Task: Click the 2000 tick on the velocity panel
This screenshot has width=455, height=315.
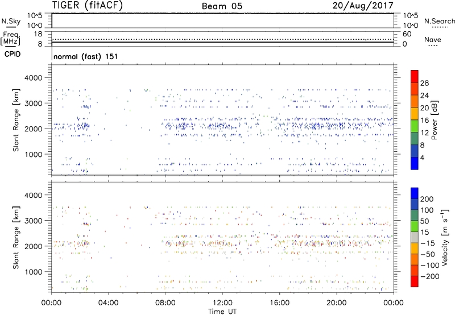Action: [33, 246]
